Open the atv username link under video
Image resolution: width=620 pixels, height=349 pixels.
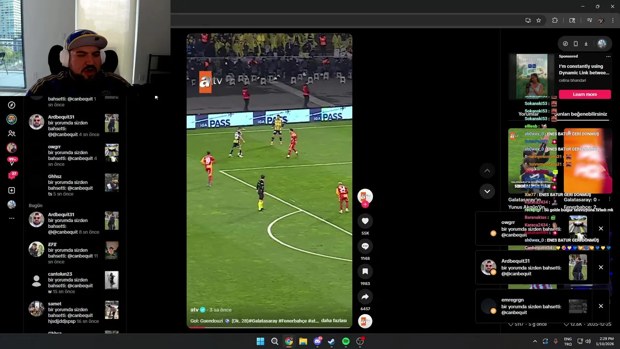[195, 310]
